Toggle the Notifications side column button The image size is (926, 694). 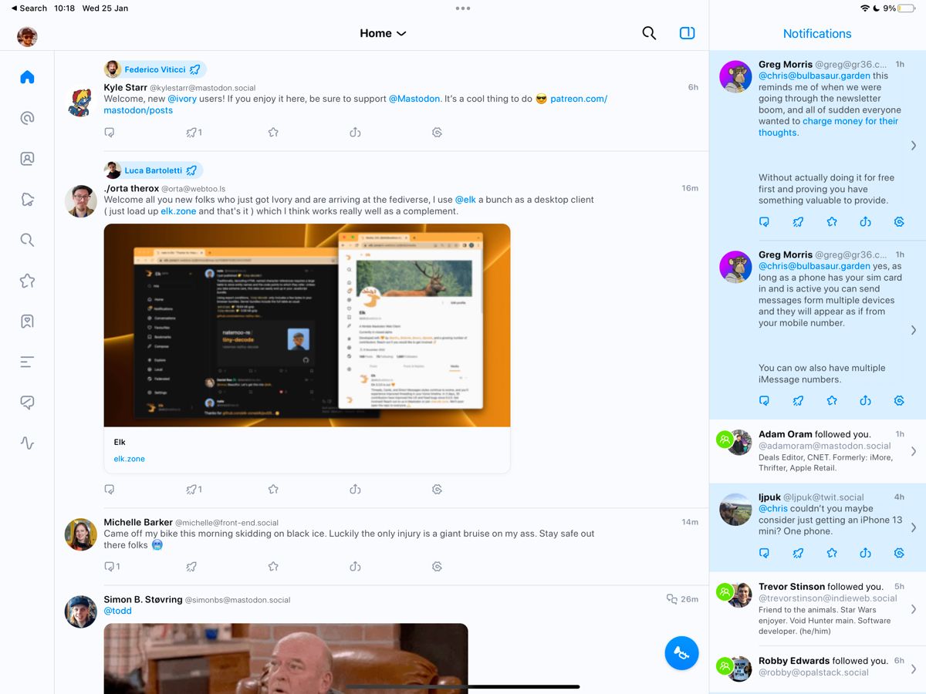(x=687, y=33)
